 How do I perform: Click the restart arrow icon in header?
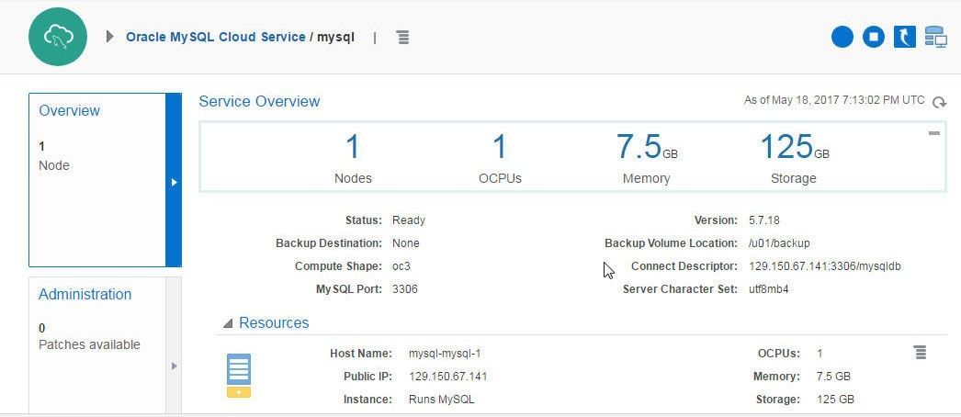click(905, 37)
